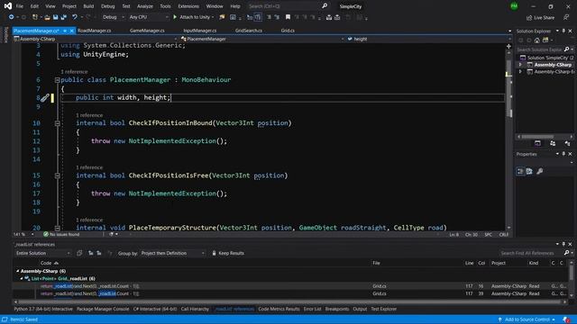
Task: Click the Open File folder icon
Action: click(x=47, y=17)
